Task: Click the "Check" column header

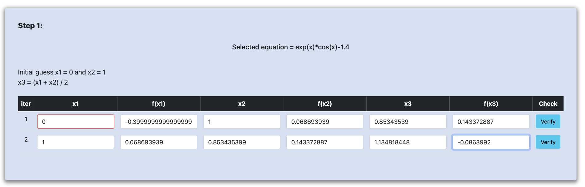Action: [x=548, y=104]
